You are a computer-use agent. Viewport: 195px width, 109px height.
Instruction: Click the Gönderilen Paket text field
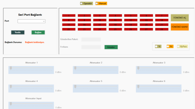pos(91,39)
